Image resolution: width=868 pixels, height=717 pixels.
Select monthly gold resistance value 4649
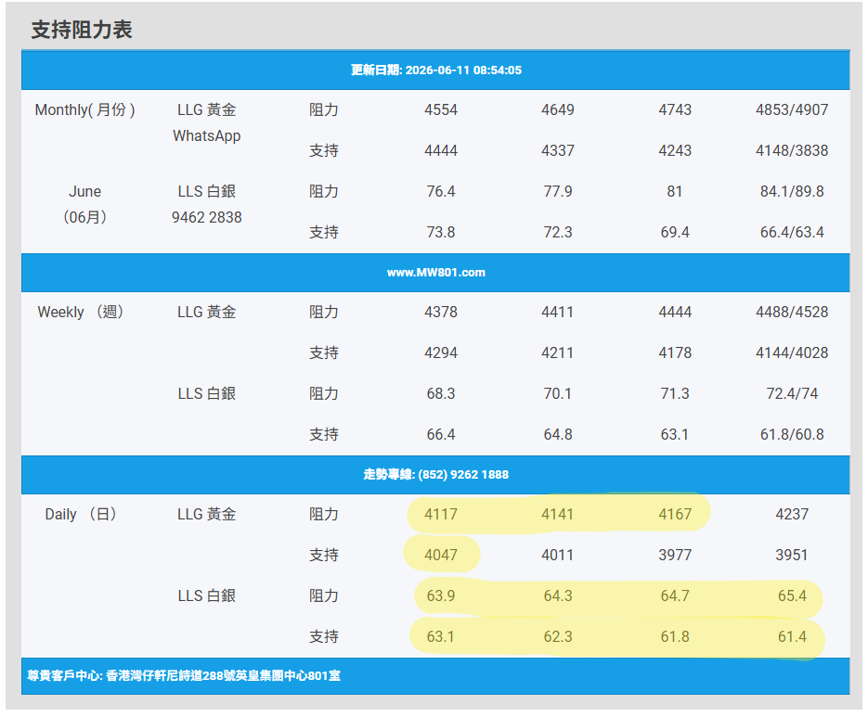557,110
